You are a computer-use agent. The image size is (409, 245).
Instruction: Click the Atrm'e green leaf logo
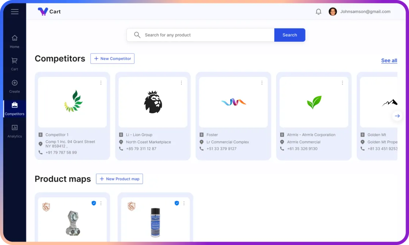314,102
